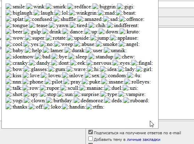
Task: Insert the :smile: smiley icon
Action: point(8,7)
